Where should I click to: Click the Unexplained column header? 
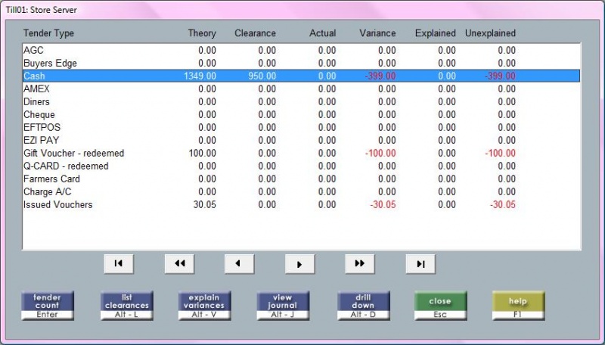490,33
